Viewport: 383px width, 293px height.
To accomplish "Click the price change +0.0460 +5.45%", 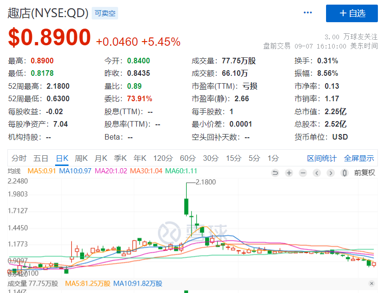I will click(138, 42).
